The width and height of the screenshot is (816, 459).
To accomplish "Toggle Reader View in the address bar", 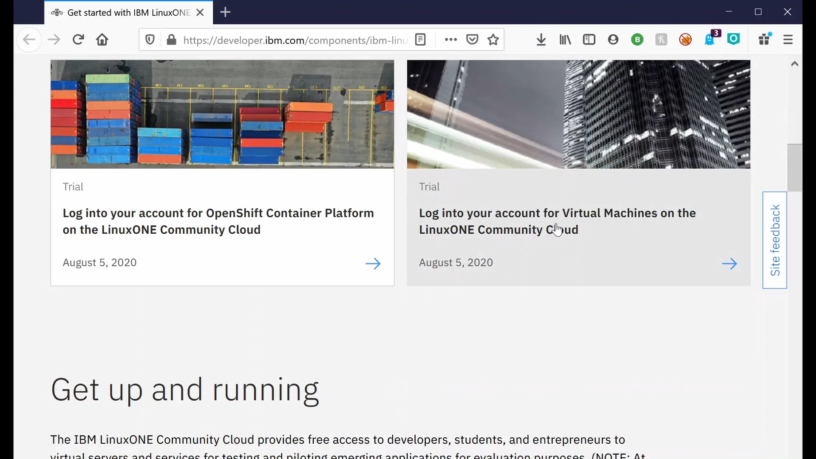I will tap(420, 40).
